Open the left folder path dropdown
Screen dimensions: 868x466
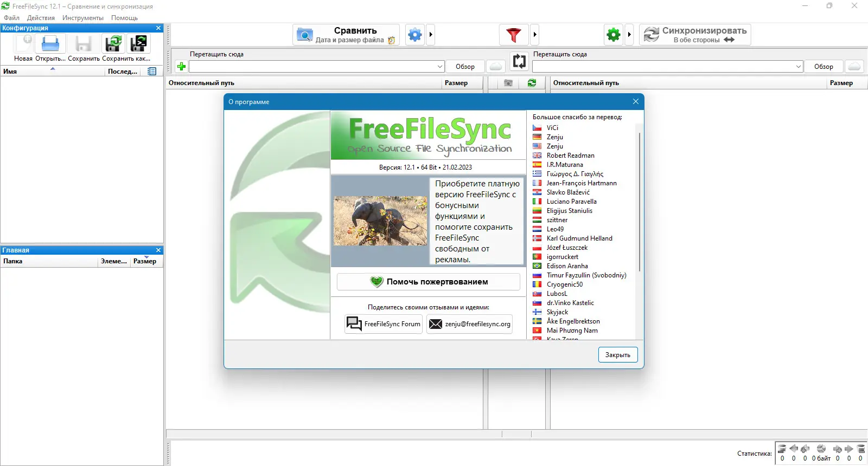440,67
